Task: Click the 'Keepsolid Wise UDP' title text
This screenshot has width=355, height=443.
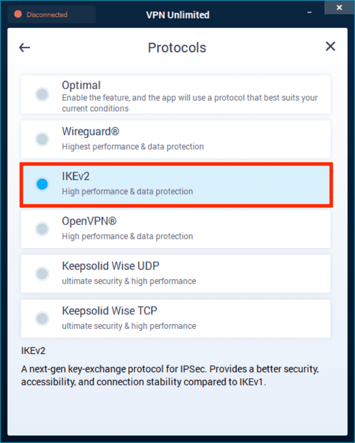Action: click(110, 266)
